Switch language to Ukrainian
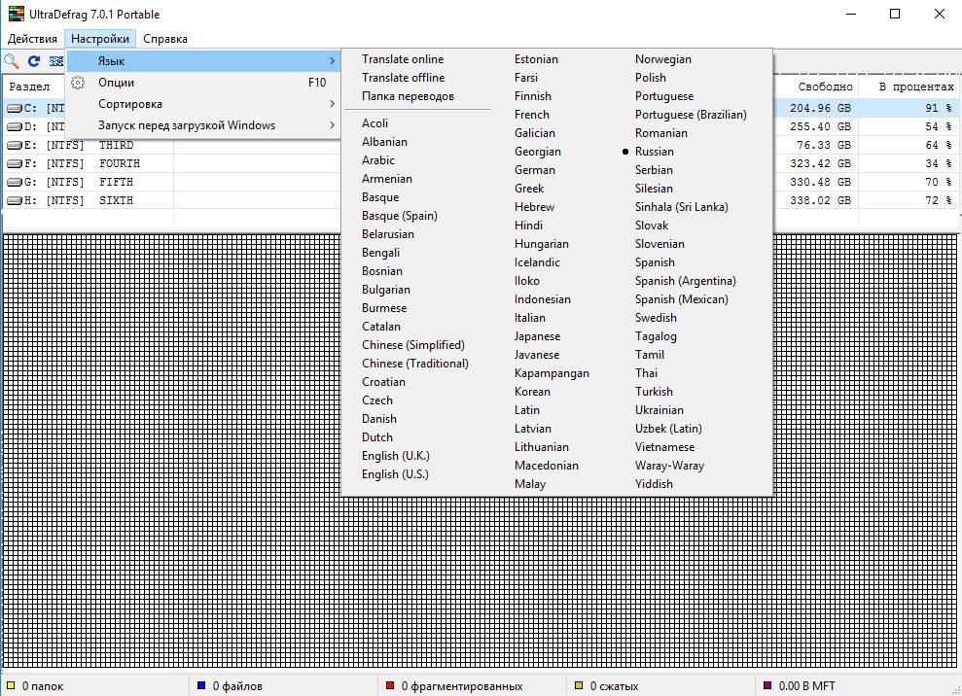 click(x=659, y=410)
